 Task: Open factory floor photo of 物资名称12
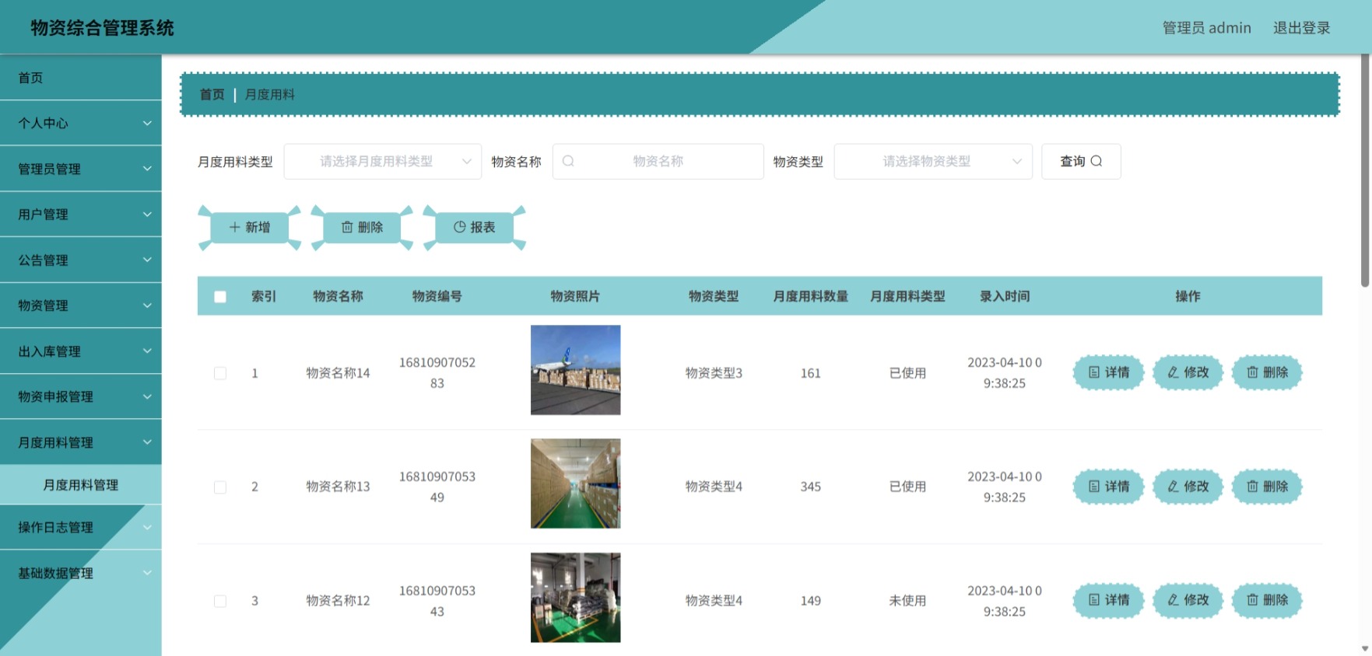pos(575,598)
